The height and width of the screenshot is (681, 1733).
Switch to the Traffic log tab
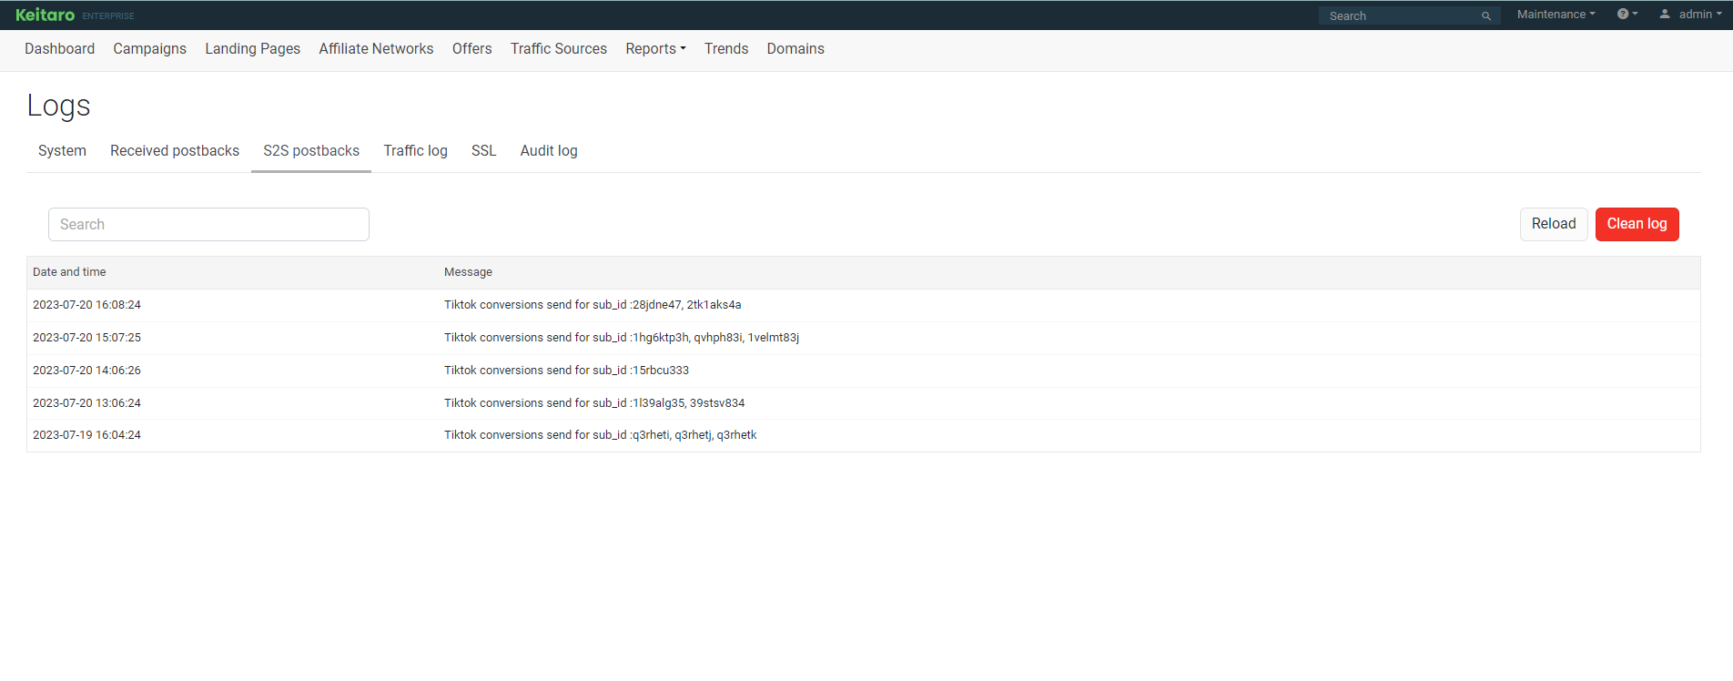click(x=415, y=151)
